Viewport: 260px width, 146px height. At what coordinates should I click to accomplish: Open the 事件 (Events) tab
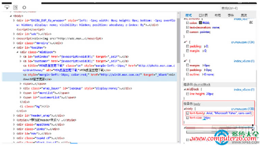(x=231, y=15)
